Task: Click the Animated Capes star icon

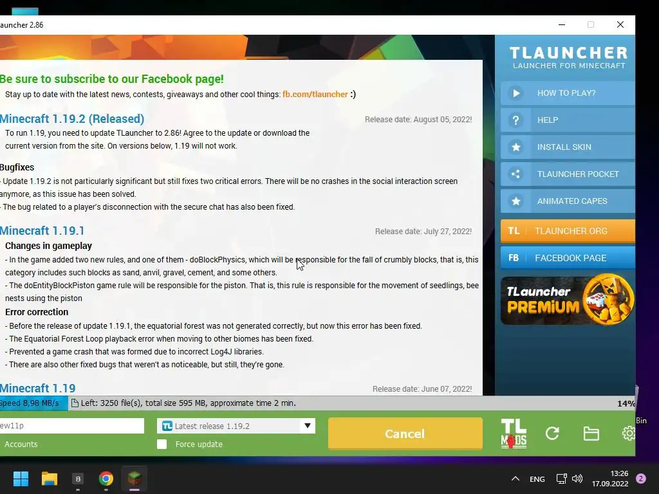Action: point(516,201)
